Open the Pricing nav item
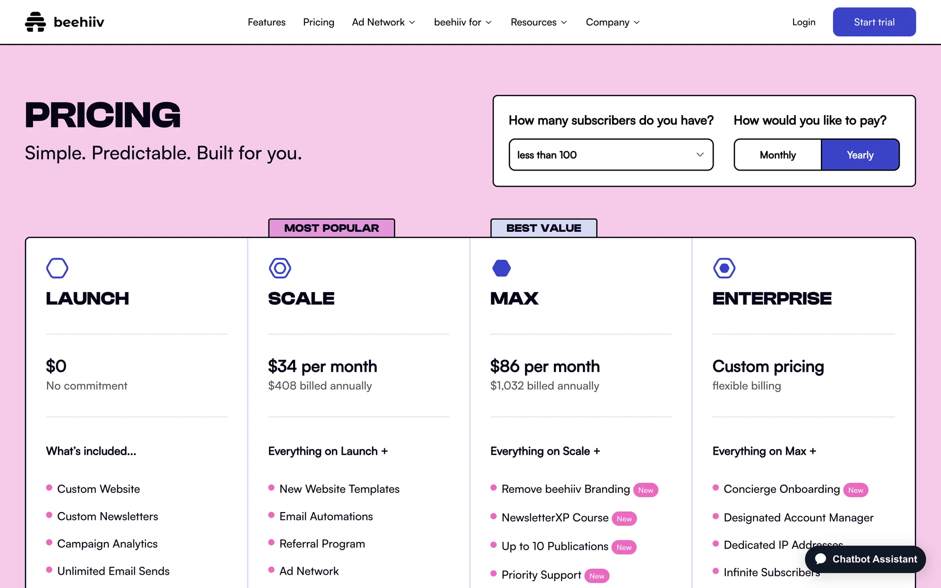This screenshot has width=941, height=588. point(319,22)
